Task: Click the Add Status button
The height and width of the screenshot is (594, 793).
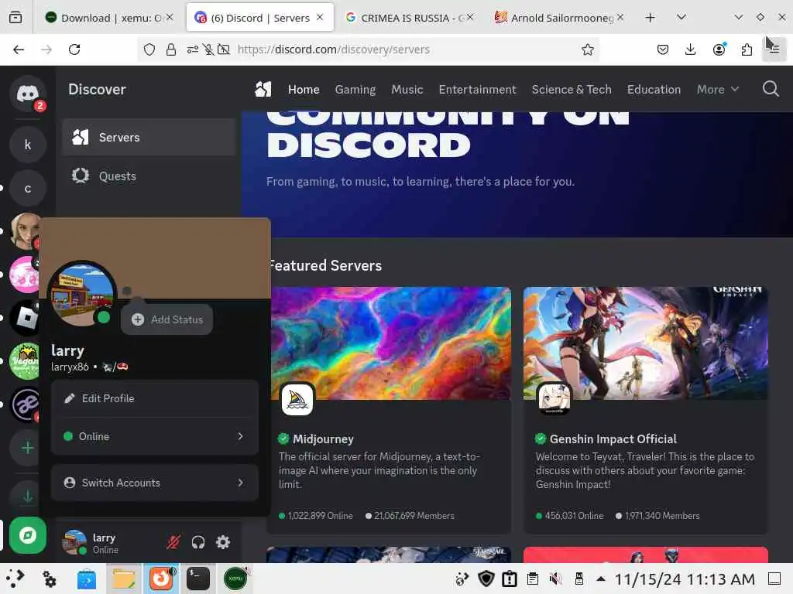Action: pyautogui.click(x=167, y=319)
